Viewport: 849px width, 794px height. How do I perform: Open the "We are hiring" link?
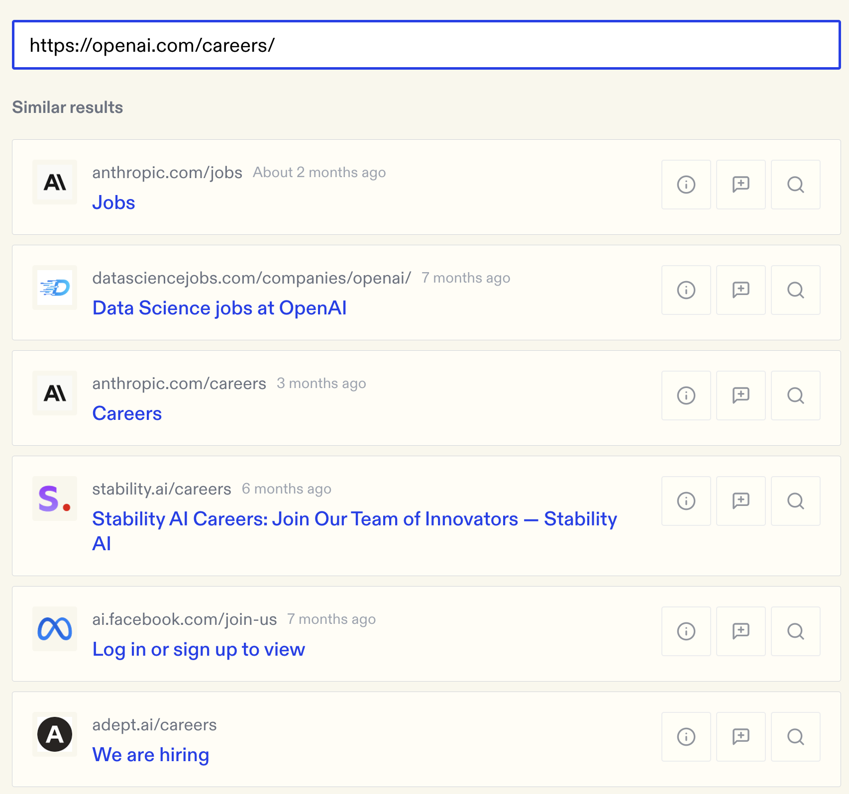point(151,755)
